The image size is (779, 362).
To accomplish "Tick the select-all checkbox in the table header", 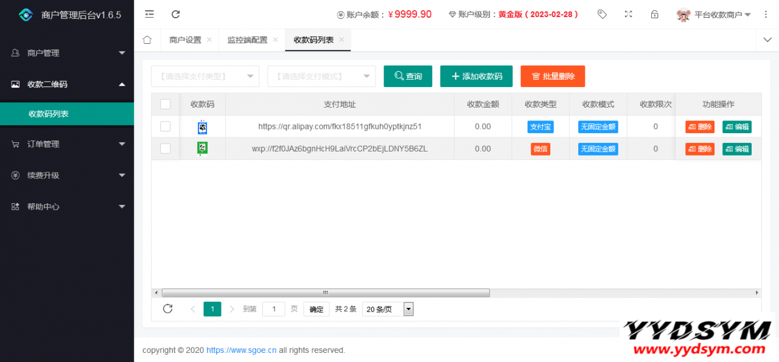I will coord(166,104).
